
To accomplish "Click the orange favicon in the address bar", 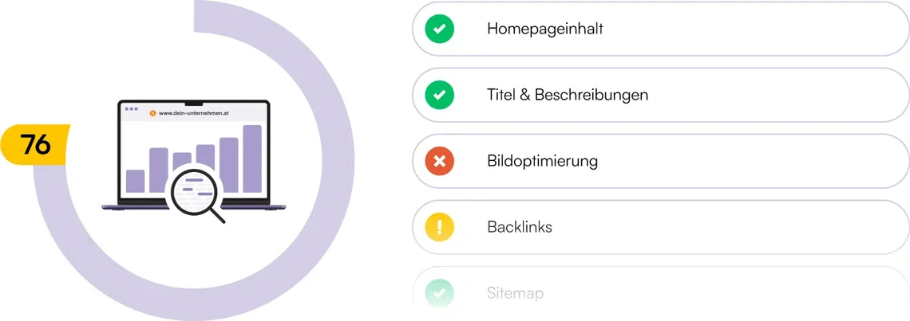I will point(152,113).
